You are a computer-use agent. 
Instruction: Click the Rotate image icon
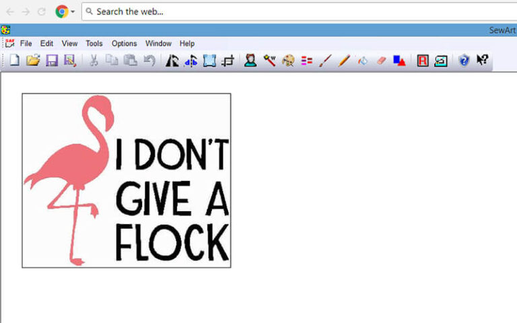(x=172, y=61)
